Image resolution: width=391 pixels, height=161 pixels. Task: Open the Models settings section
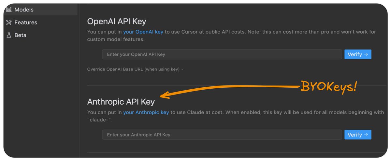point(40,10)
